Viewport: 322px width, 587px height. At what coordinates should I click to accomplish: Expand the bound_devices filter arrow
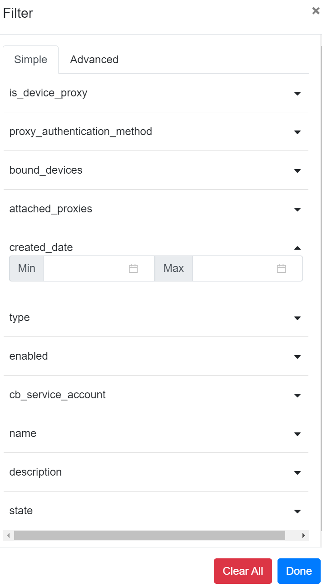(x=297, y=171)
